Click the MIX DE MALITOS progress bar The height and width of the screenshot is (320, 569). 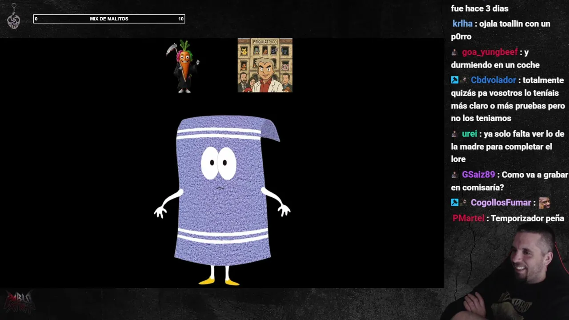click(x=109, y=19)
